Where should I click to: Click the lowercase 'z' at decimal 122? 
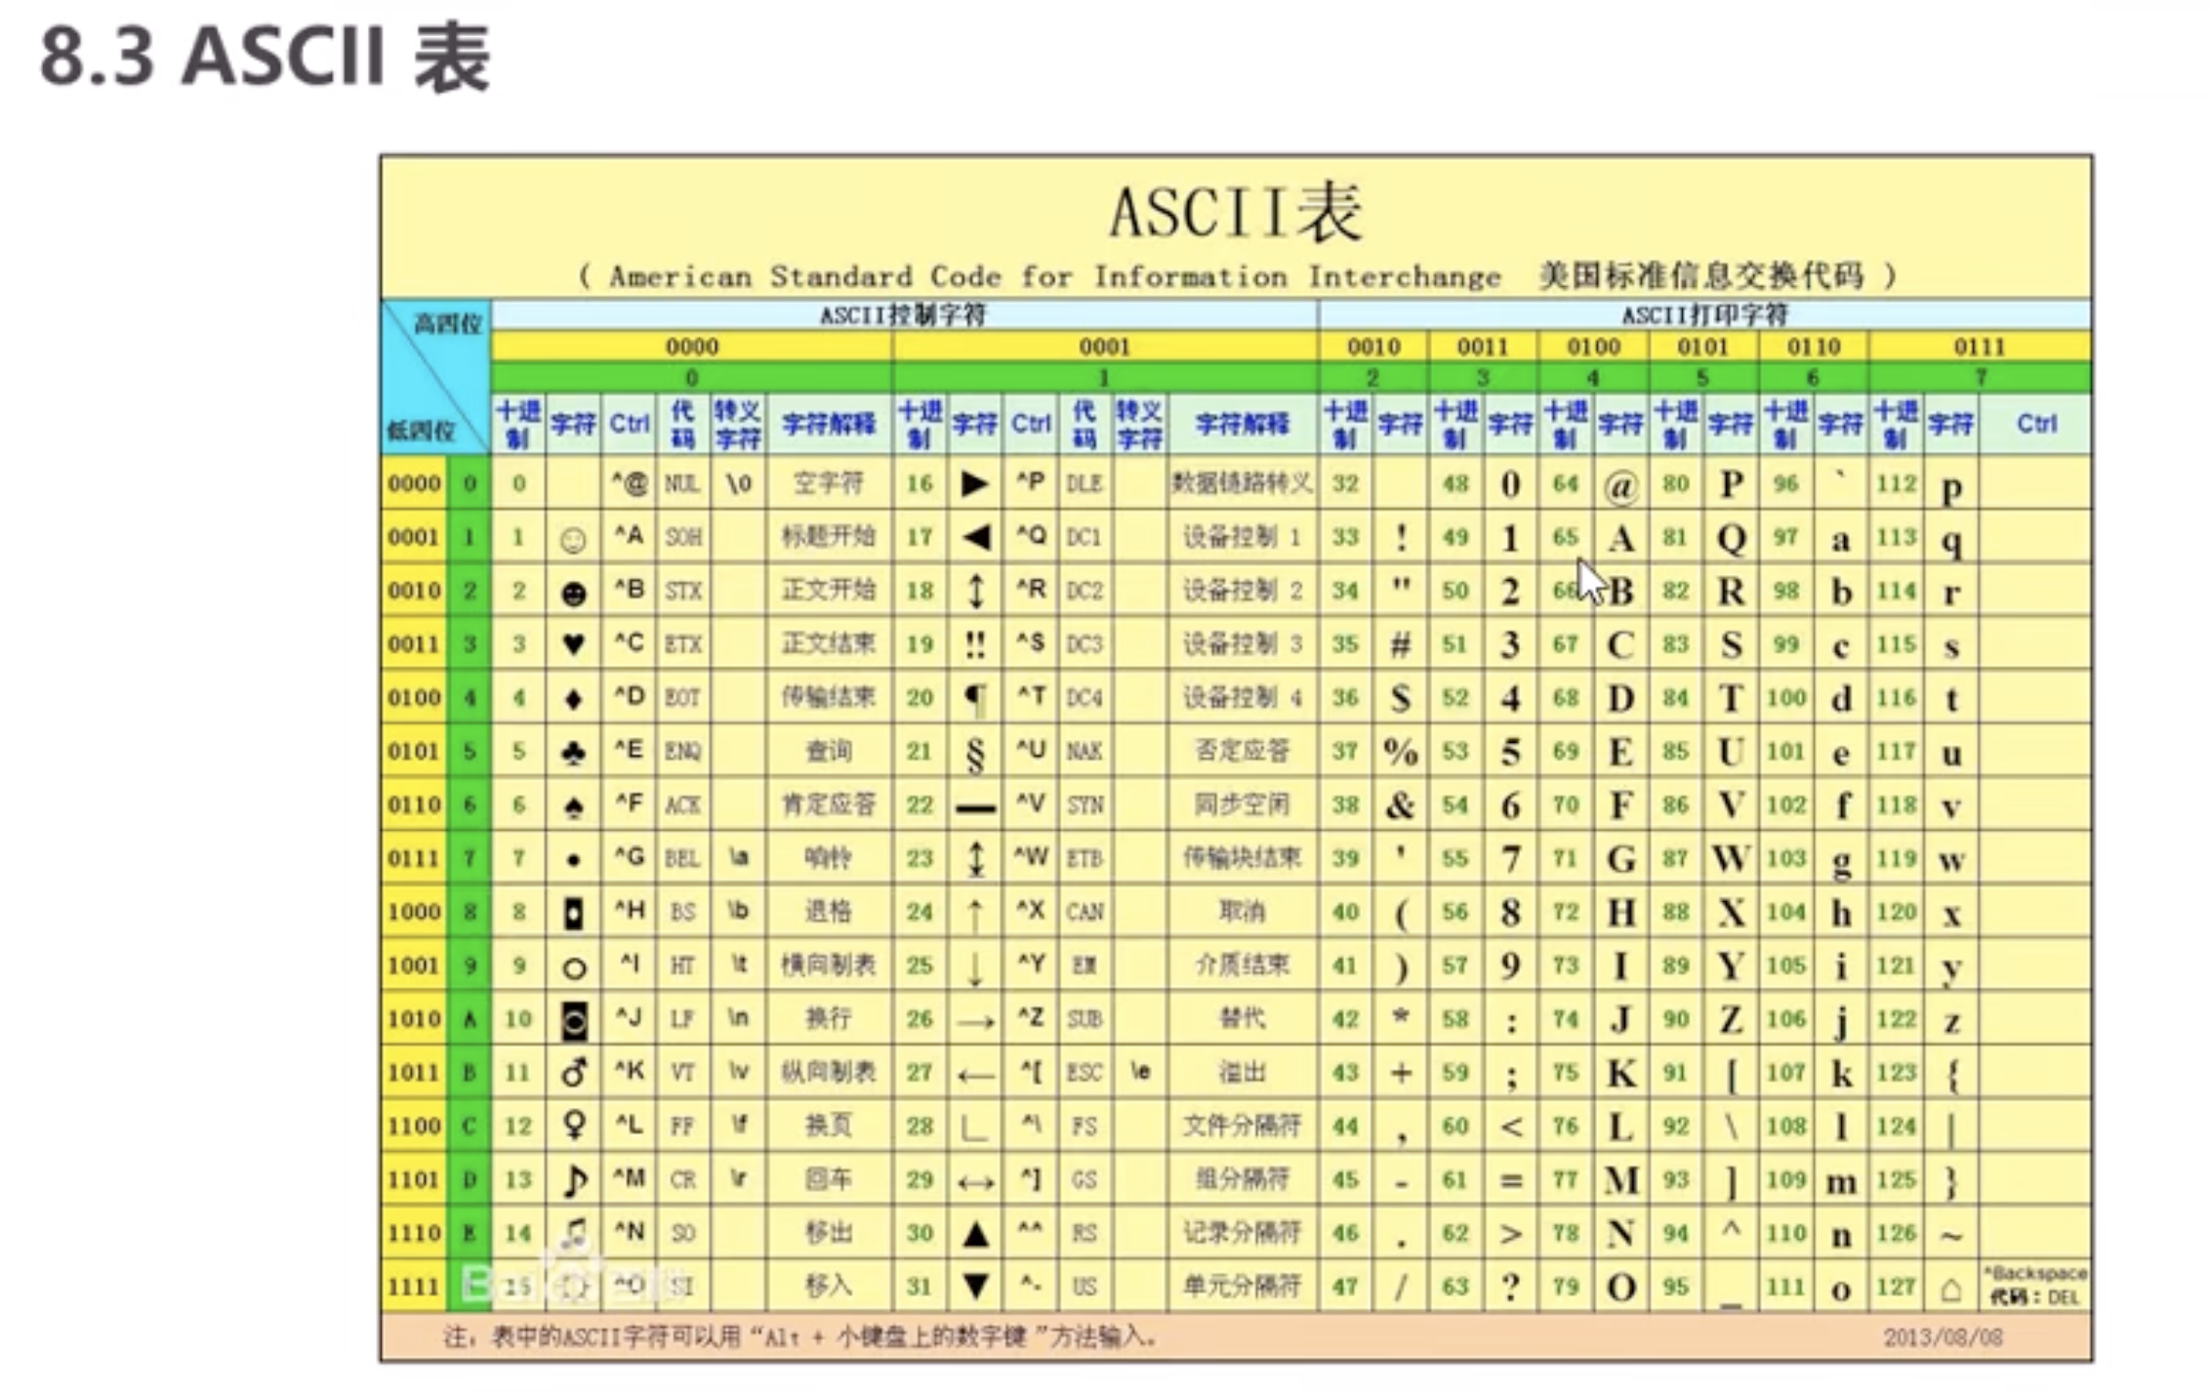pyautogui.click(x=1951, y=1023)
